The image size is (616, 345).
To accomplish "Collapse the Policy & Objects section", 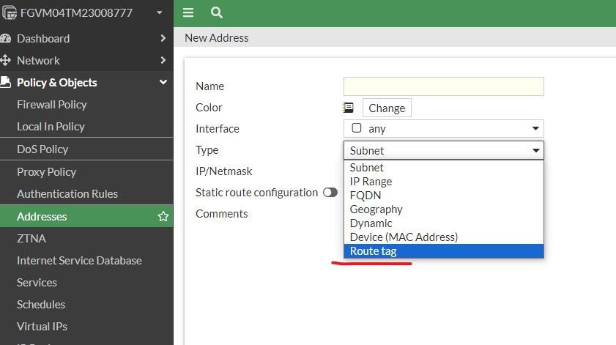I will coord(163,82).
